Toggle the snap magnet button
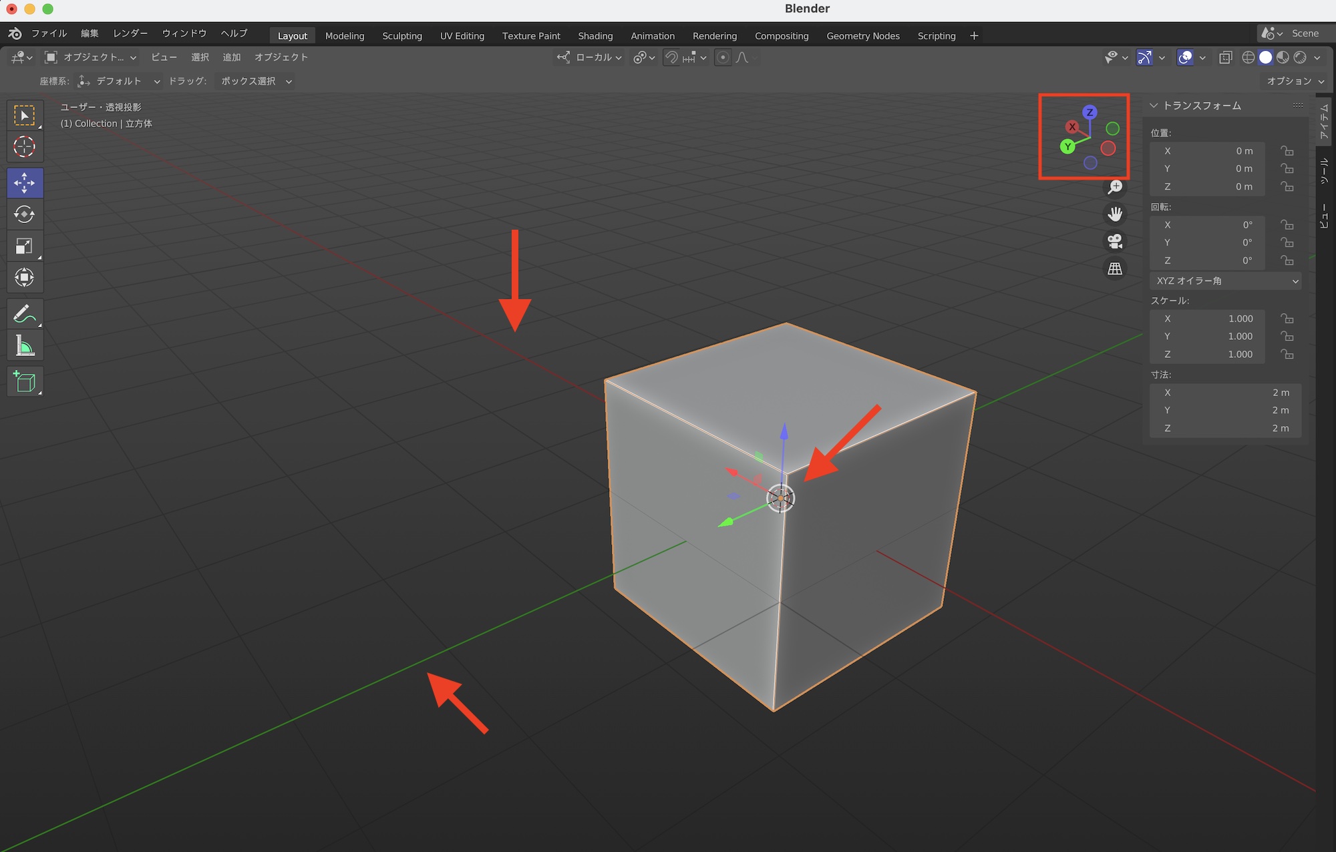The image size is (1336, 852). (x=672, y=57)
